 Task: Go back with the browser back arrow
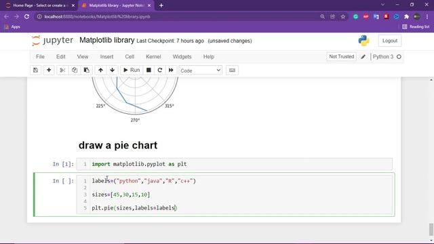[6, 16]
